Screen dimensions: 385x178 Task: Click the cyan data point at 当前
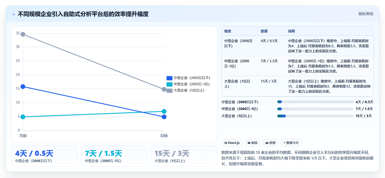23,117
